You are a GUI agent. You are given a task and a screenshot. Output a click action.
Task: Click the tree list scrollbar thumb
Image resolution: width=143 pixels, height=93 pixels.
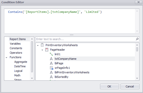(x=137, y=49)
